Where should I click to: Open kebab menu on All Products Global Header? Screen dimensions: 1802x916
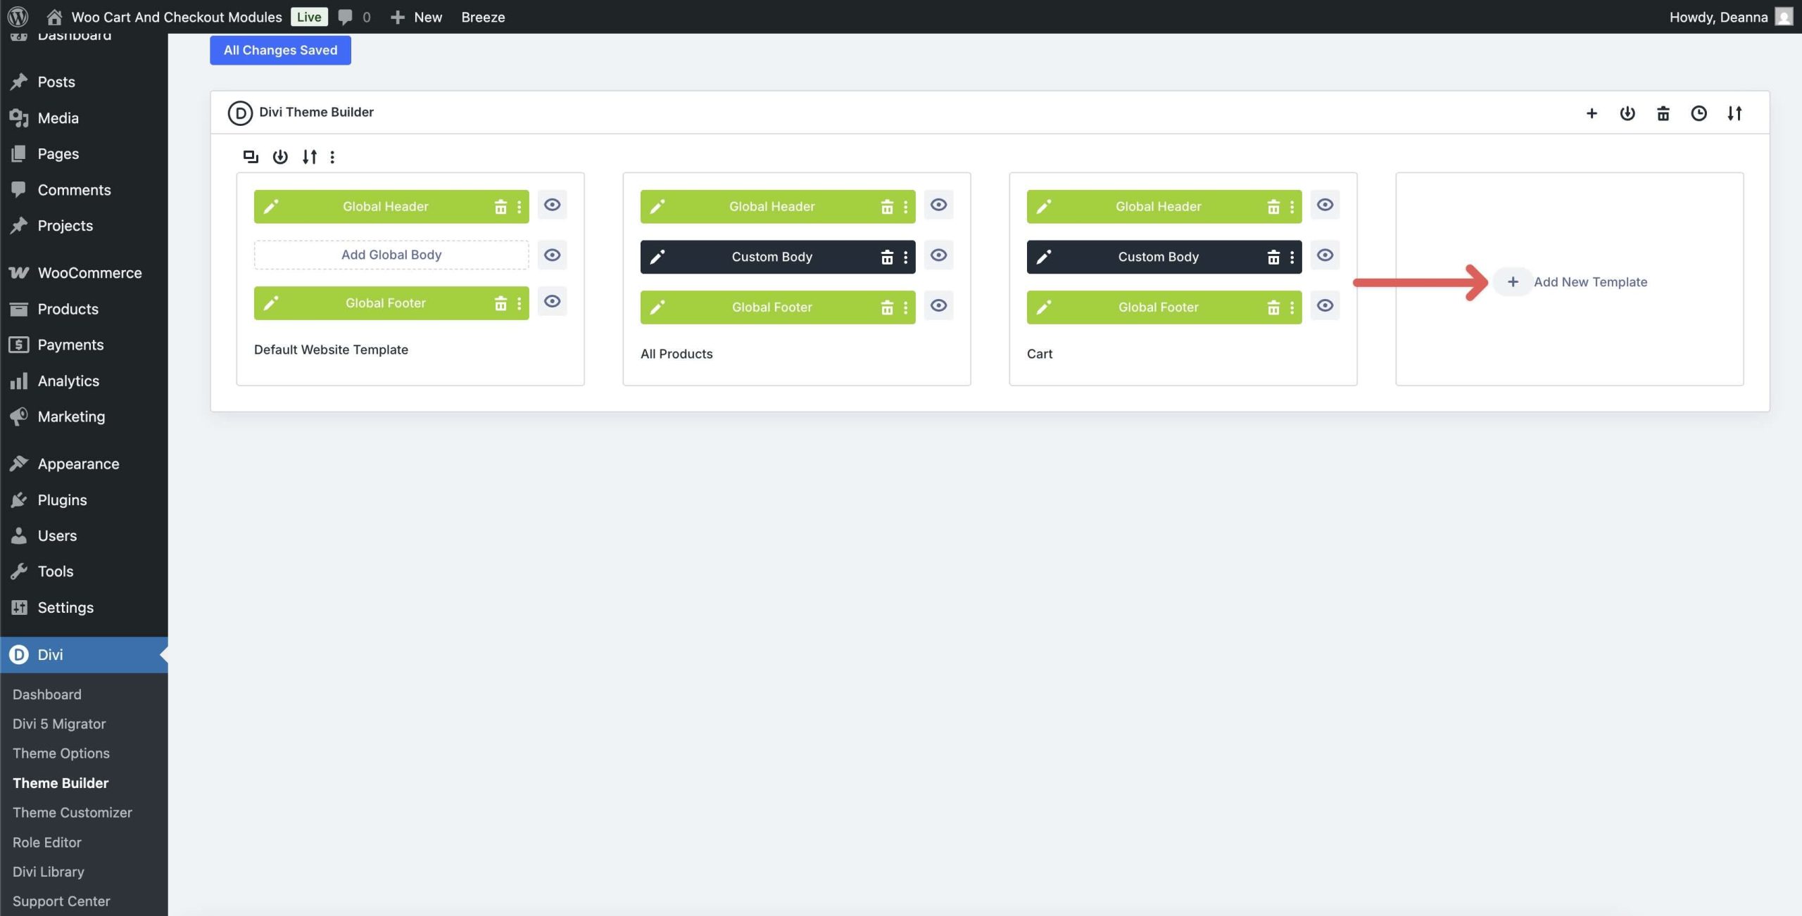click(x=906, y=206)
